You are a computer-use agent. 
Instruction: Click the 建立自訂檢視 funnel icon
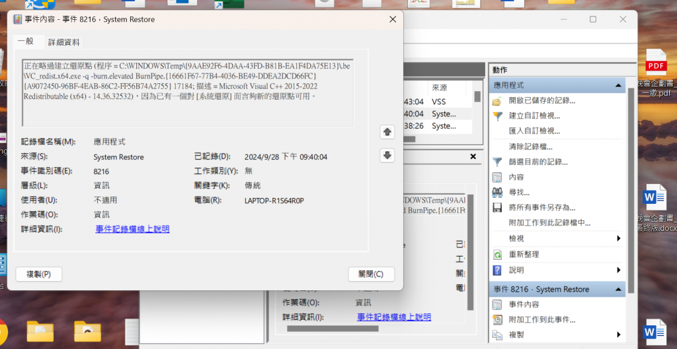497,116
